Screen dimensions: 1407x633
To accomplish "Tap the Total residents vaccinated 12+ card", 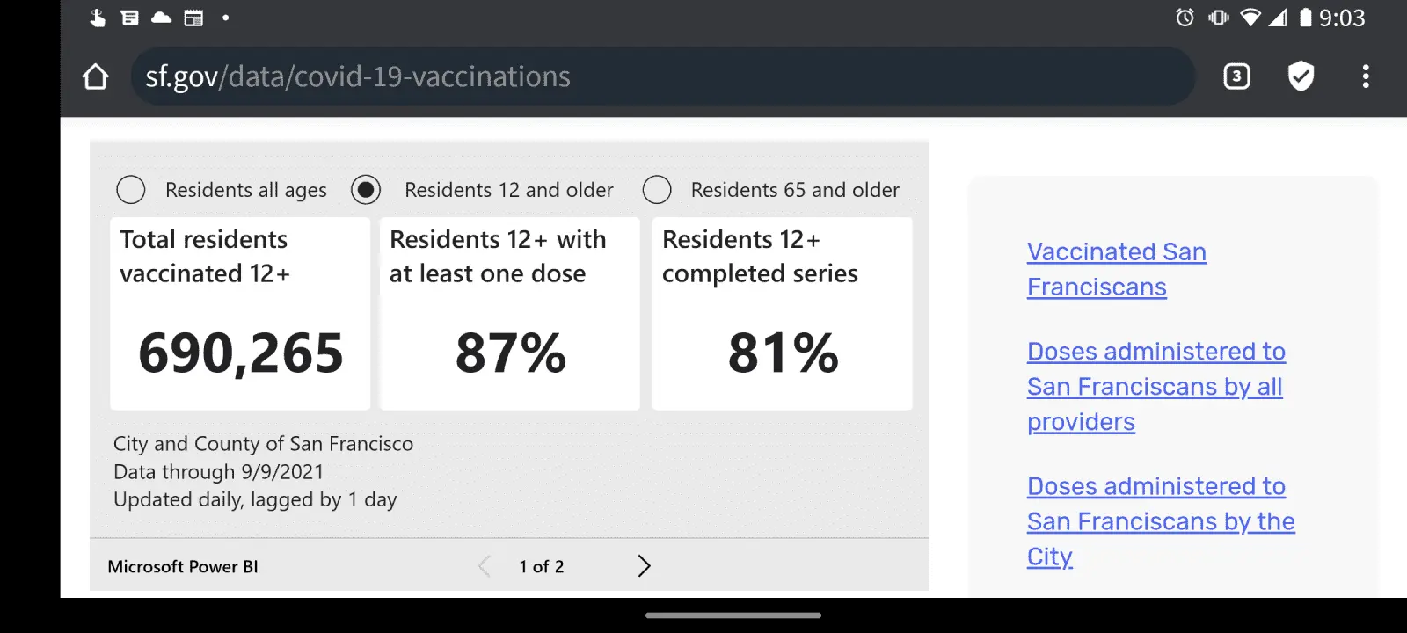I will (240, 314).
